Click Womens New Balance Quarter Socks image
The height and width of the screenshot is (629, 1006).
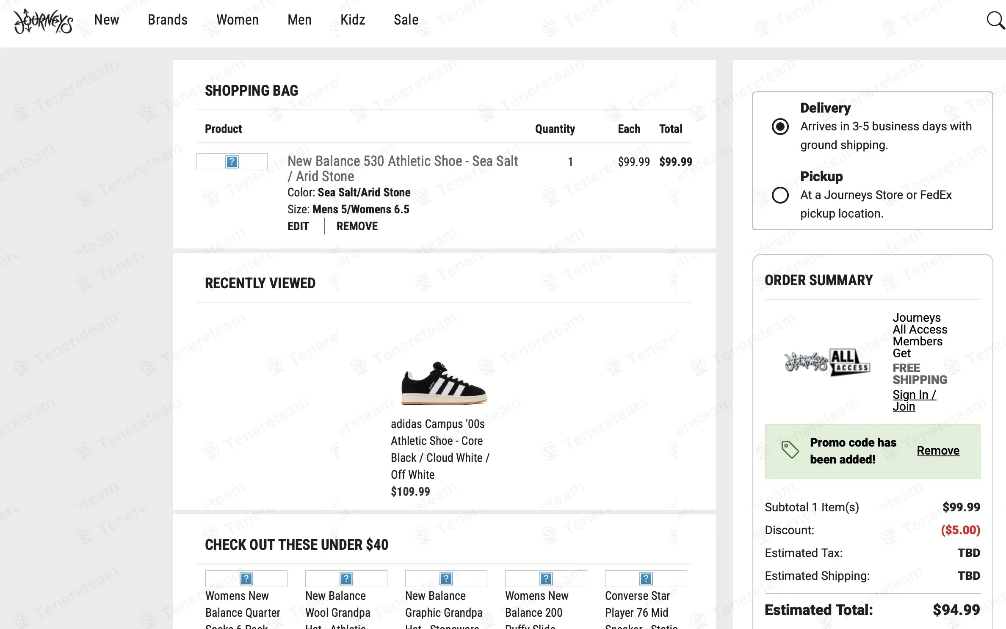pos(246,578)
